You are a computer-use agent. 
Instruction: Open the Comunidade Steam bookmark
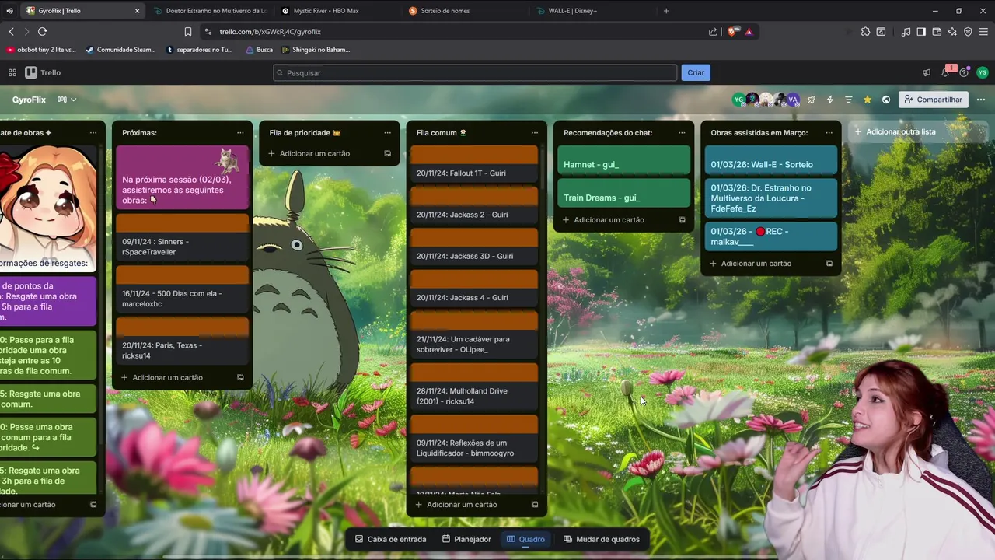(120, 50)
